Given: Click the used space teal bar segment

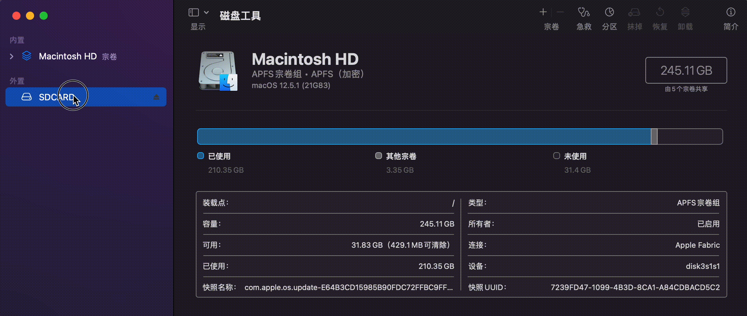Looking at the screenshot, I should tap(424, 137).
